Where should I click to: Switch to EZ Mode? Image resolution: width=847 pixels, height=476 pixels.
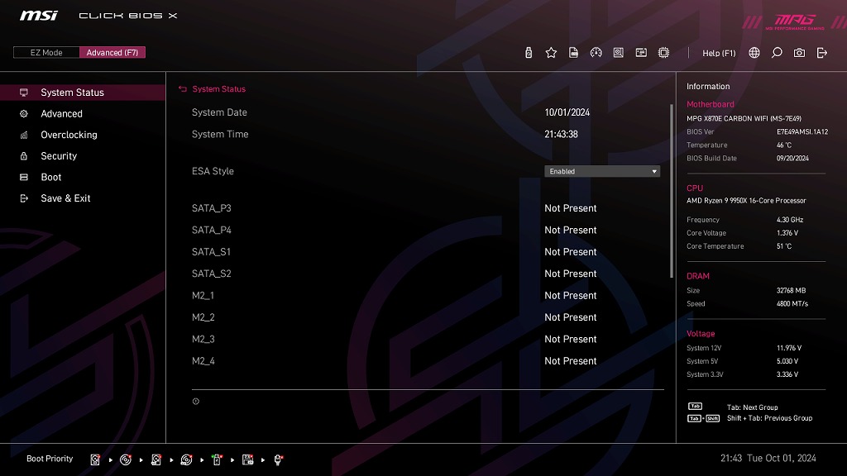pyautogui.click(x=46, y=52)
